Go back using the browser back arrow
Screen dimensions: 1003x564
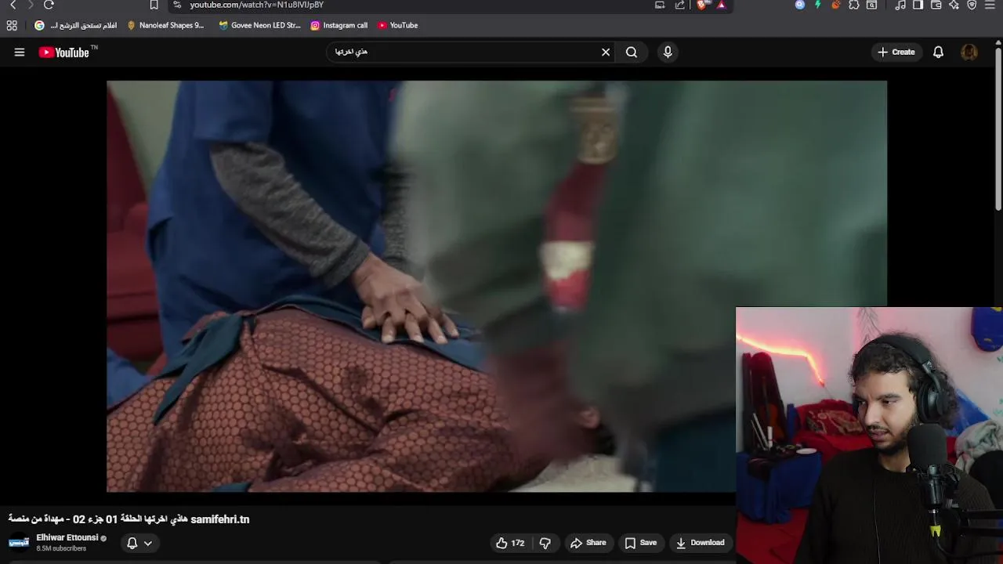(13, 5)
